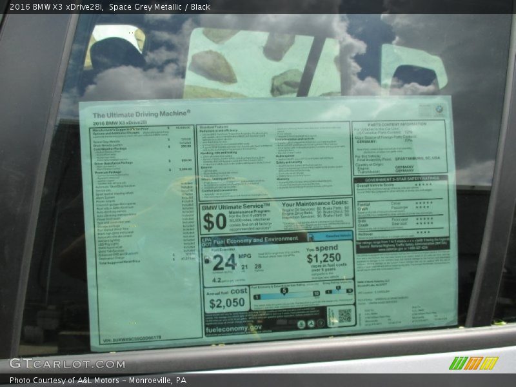
Task: Click The Ultimate Driving Machine title
Action: click(141, 114)
